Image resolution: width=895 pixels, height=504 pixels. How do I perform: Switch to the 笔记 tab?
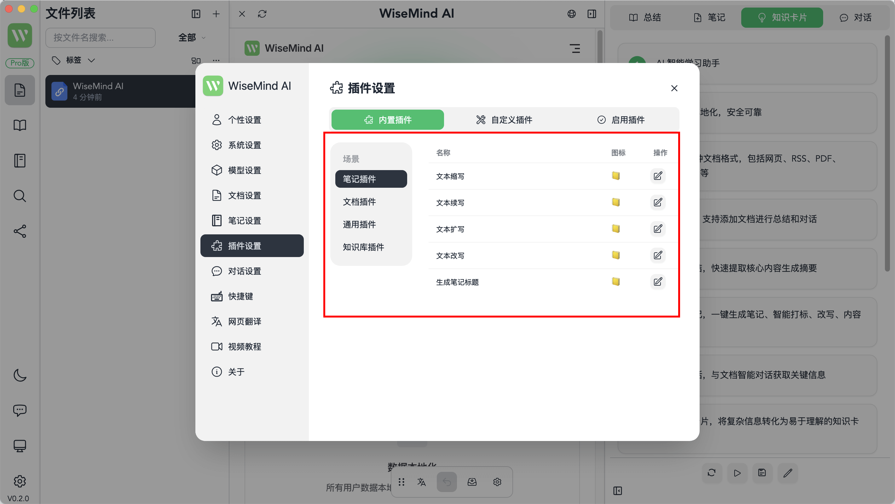point(709,17)
